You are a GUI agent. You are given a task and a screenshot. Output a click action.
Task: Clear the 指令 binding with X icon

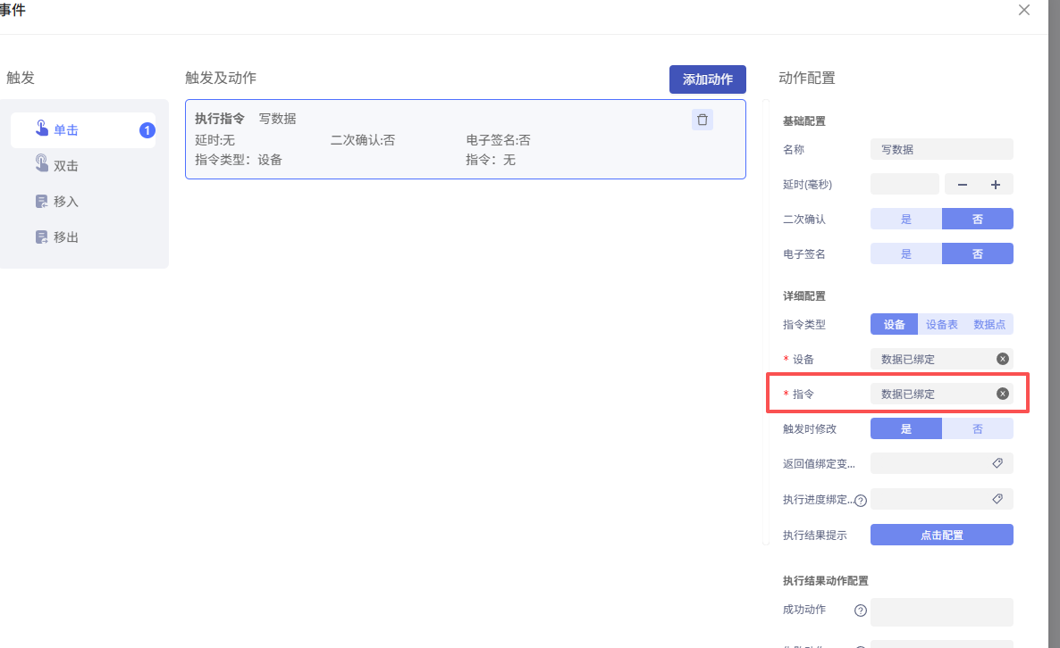coord(1002,394)
